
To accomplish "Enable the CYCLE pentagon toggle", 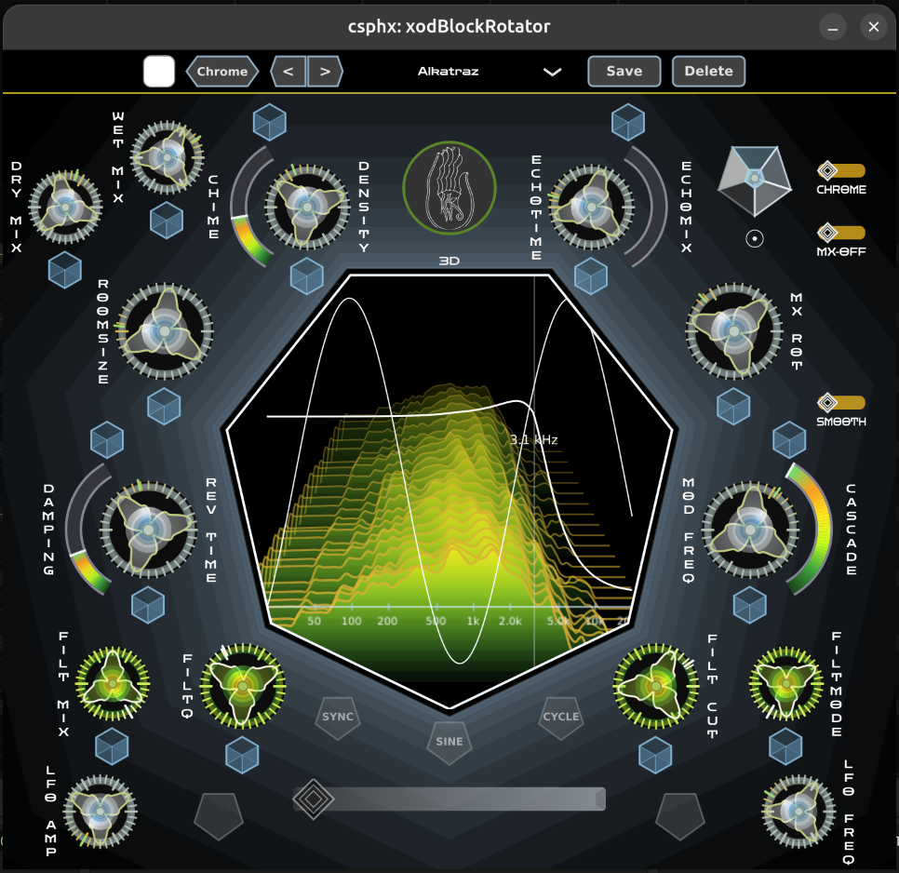I will coord(561,718).
